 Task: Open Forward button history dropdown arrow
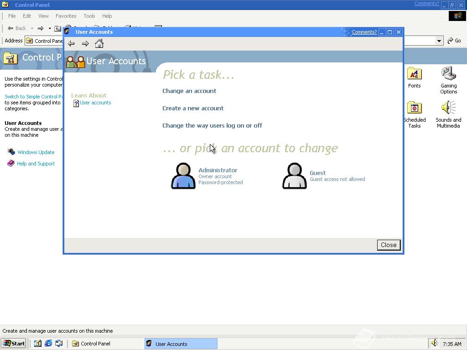coord(50,29)
